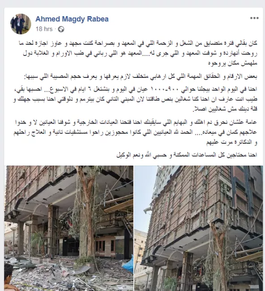Open the three-dot post options menu

[x=254, y=18]
